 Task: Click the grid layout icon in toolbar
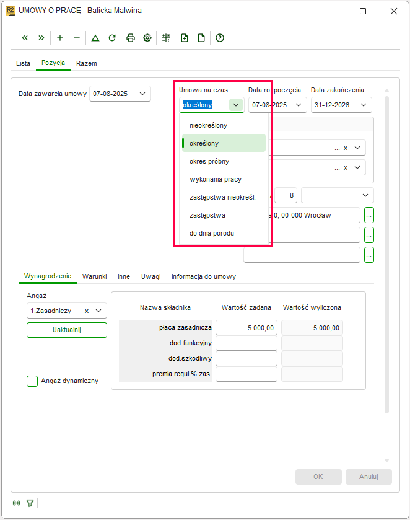pyautogui.click(x=166, y=38)
